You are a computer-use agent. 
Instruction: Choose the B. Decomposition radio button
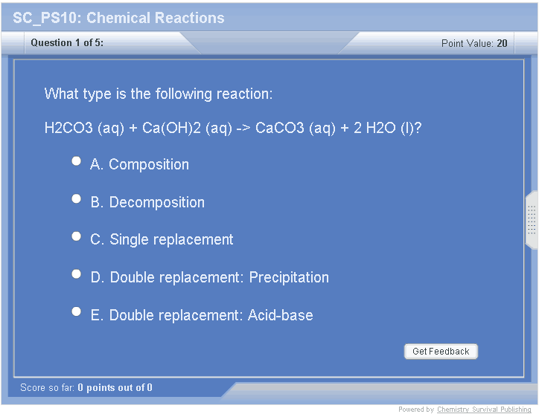(x=76, y=198)
